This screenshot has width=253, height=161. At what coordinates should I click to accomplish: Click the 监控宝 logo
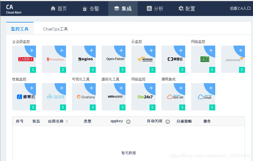coord(56,97)
